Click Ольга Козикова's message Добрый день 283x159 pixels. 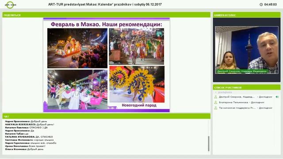tap(24, 149)
